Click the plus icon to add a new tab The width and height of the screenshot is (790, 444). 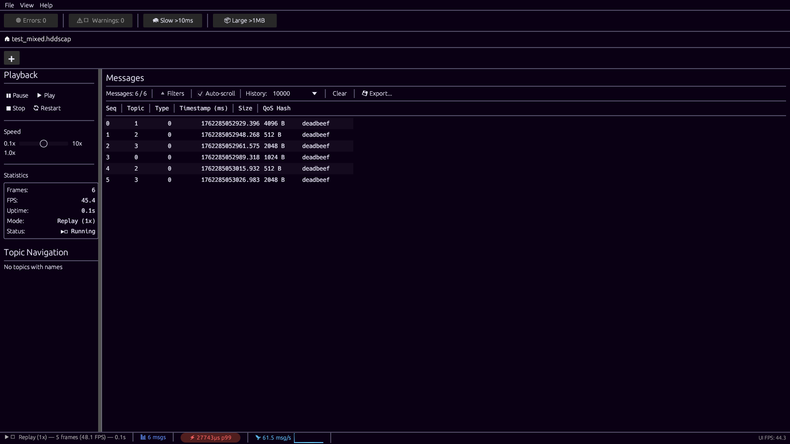(11, 58)
